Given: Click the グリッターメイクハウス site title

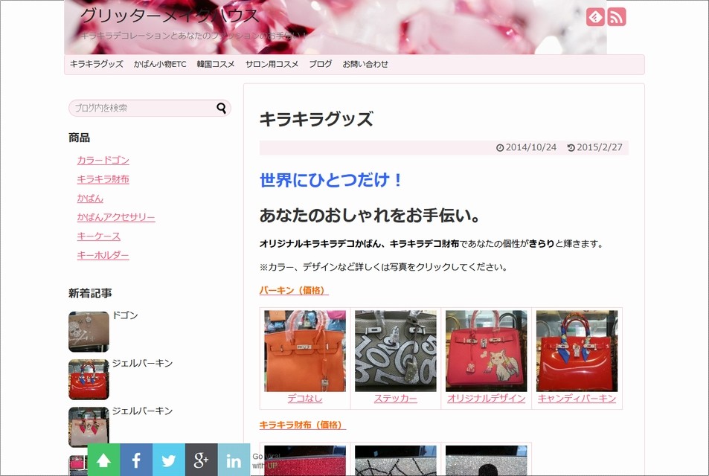Looking at the screenshot, I should (x=170, y=16).
